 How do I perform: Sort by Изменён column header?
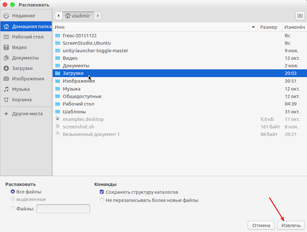point(295,27)
